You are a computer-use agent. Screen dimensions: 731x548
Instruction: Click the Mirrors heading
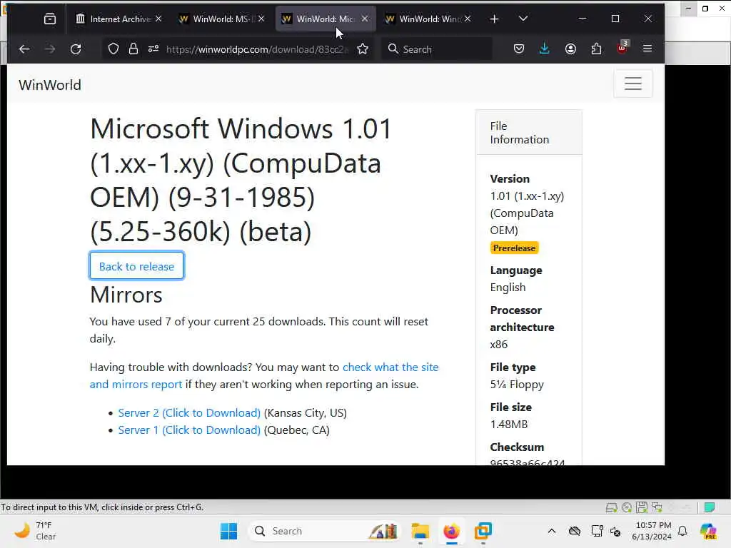126,295
